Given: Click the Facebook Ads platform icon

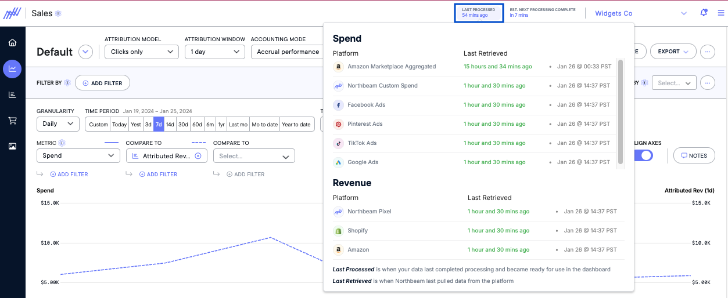Looking at the screenshot, I should (x=338, y=105).
